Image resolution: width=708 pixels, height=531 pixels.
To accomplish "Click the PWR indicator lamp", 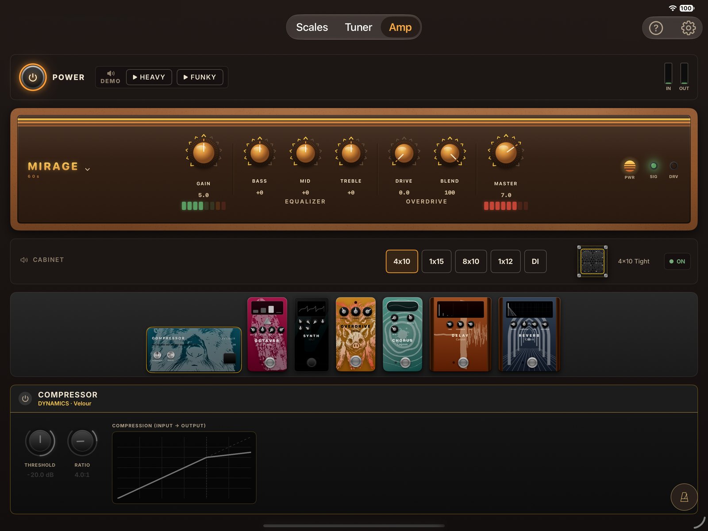I will pyautogui.click(x=630, y=166).
